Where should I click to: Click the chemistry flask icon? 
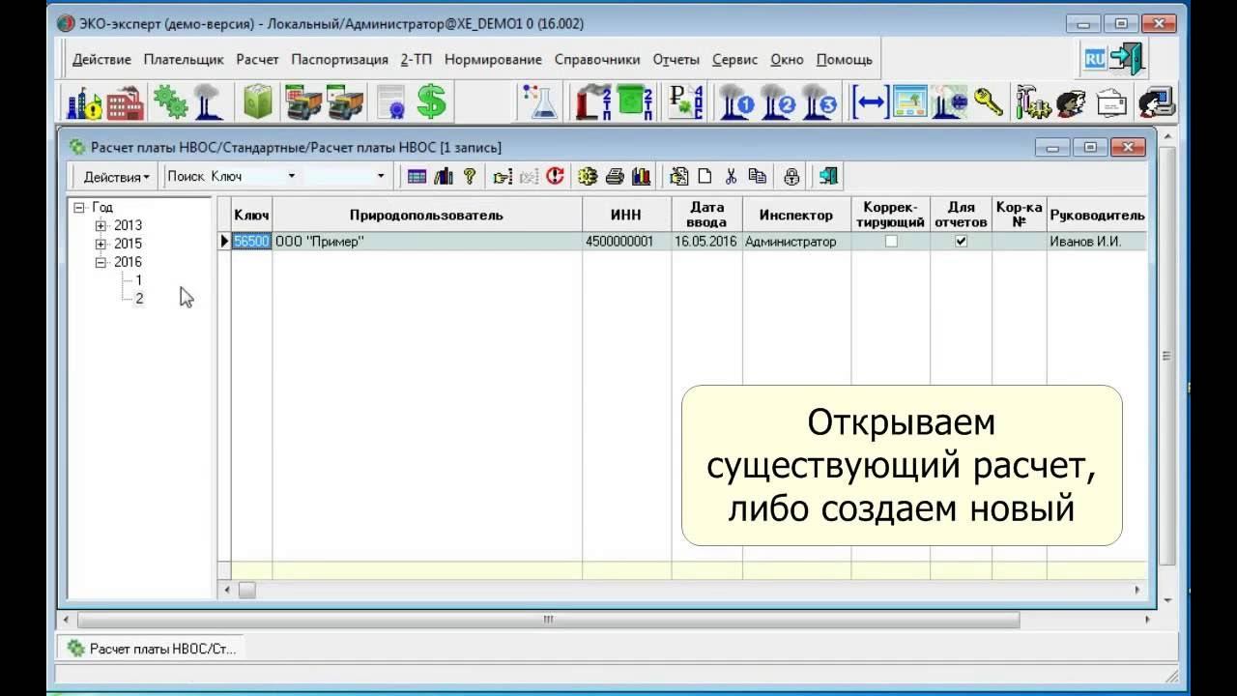[539, 101]
